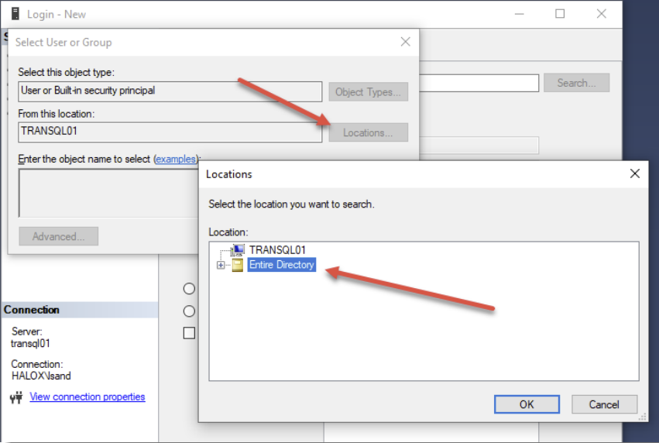Select the Entire Directory tree item
Viewport: 659px width, 443px height.
coord(282,265)
